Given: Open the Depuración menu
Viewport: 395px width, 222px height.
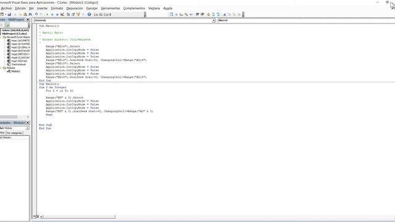Looking at the screenshot, I should tap(75, 8).
